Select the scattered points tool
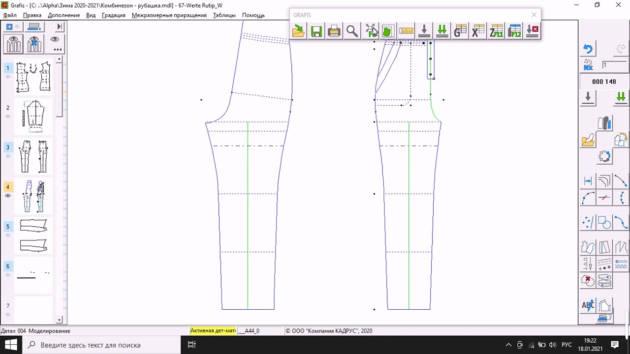630x354 pixels. coord(588,223)
